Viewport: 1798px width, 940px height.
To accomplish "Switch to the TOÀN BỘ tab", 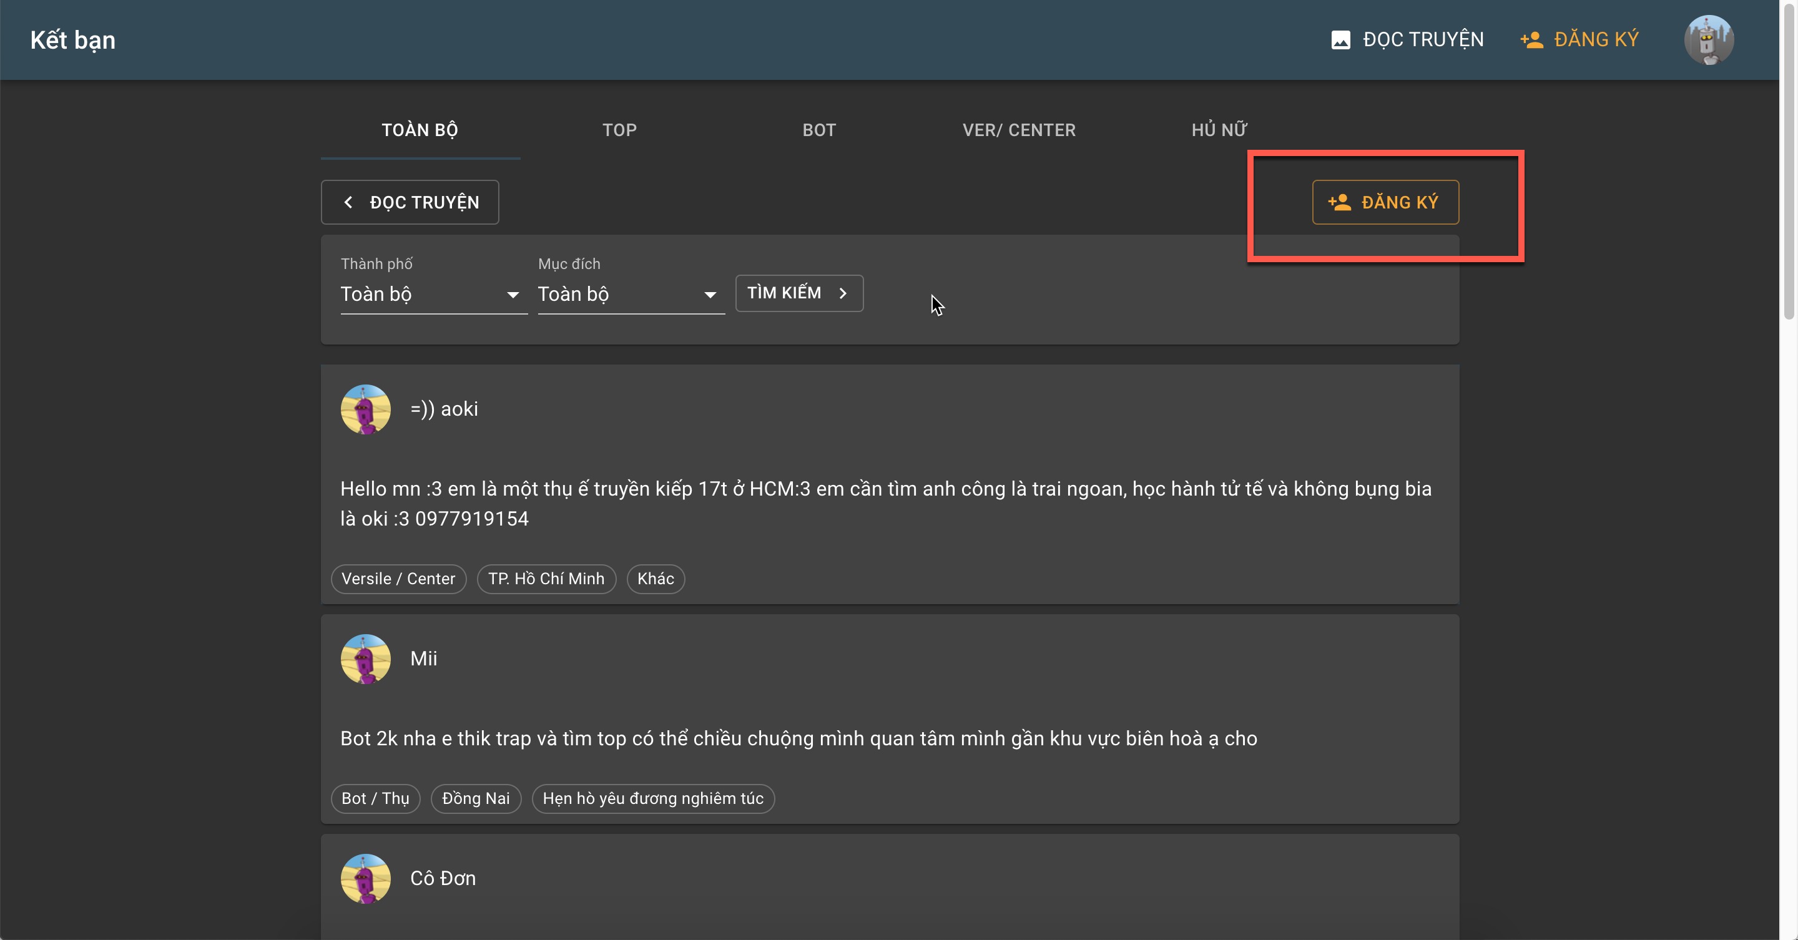I will point(420,130).
